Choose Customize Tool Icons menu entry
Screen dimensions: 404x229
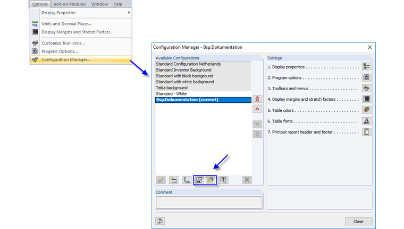81,43
